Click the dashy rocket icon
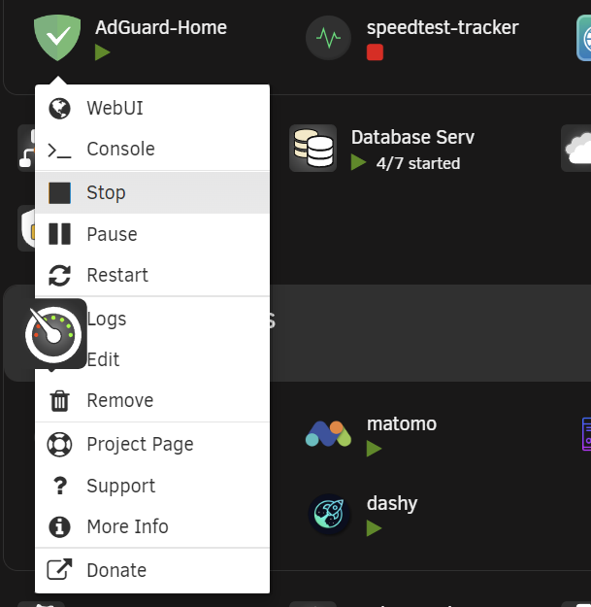This screenshot has height=607, width=591. [329, 514]
